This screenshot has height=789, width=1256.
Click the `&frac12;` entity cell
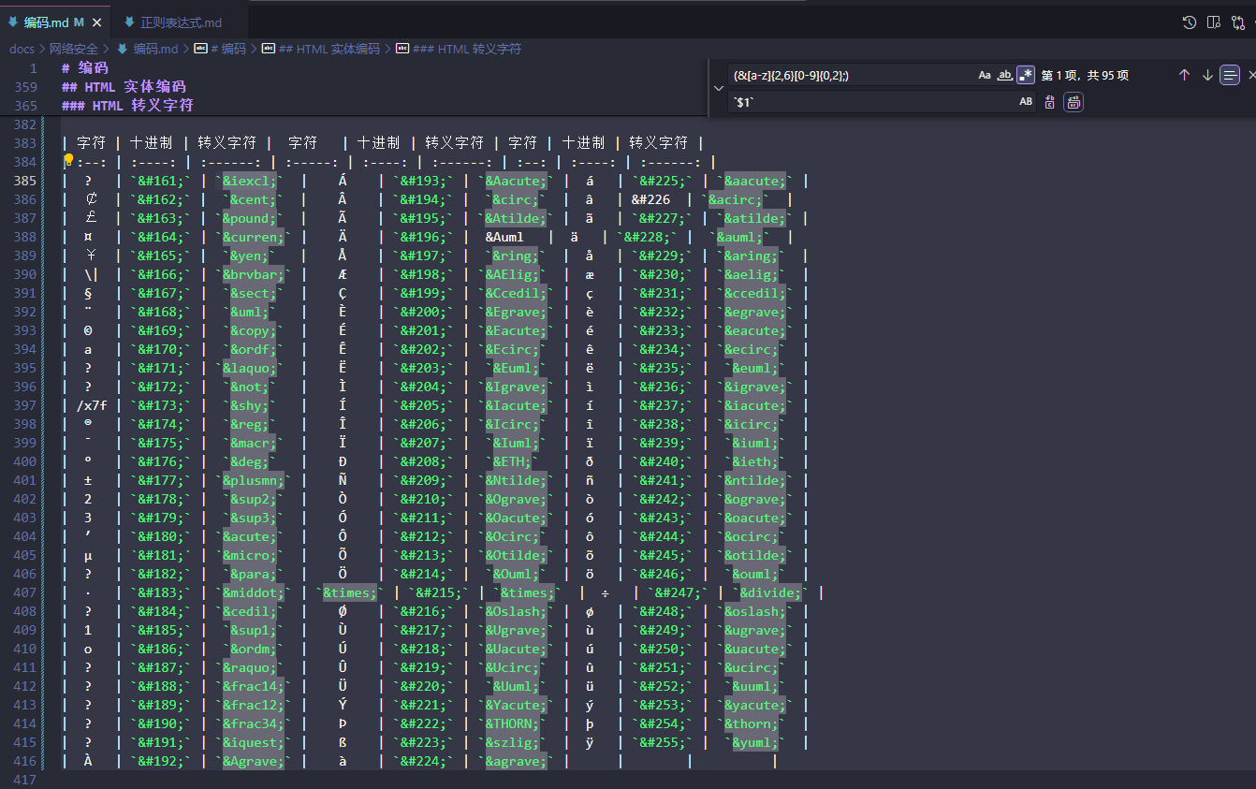click(253, 704)
